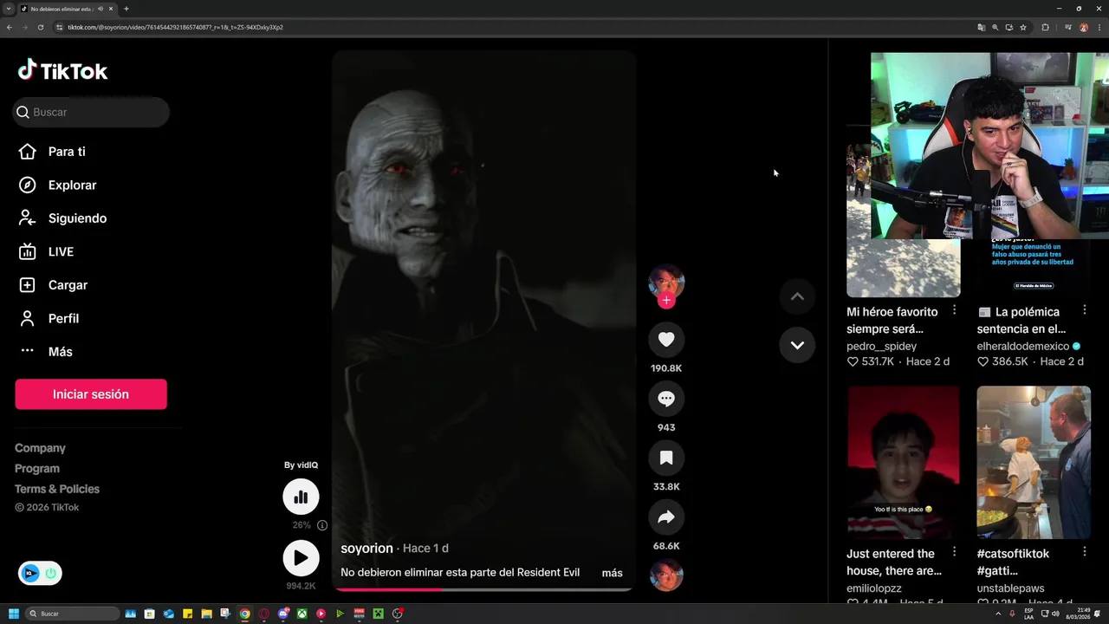Go to previous video with up chevron

click(797, 296)
